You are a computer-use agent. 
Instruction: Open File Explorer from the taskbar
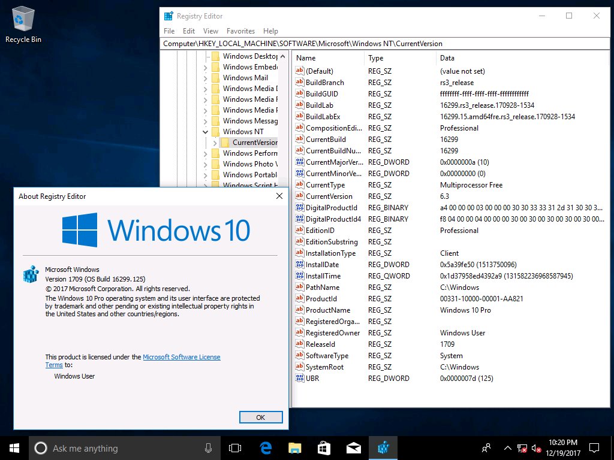point(294,448)
